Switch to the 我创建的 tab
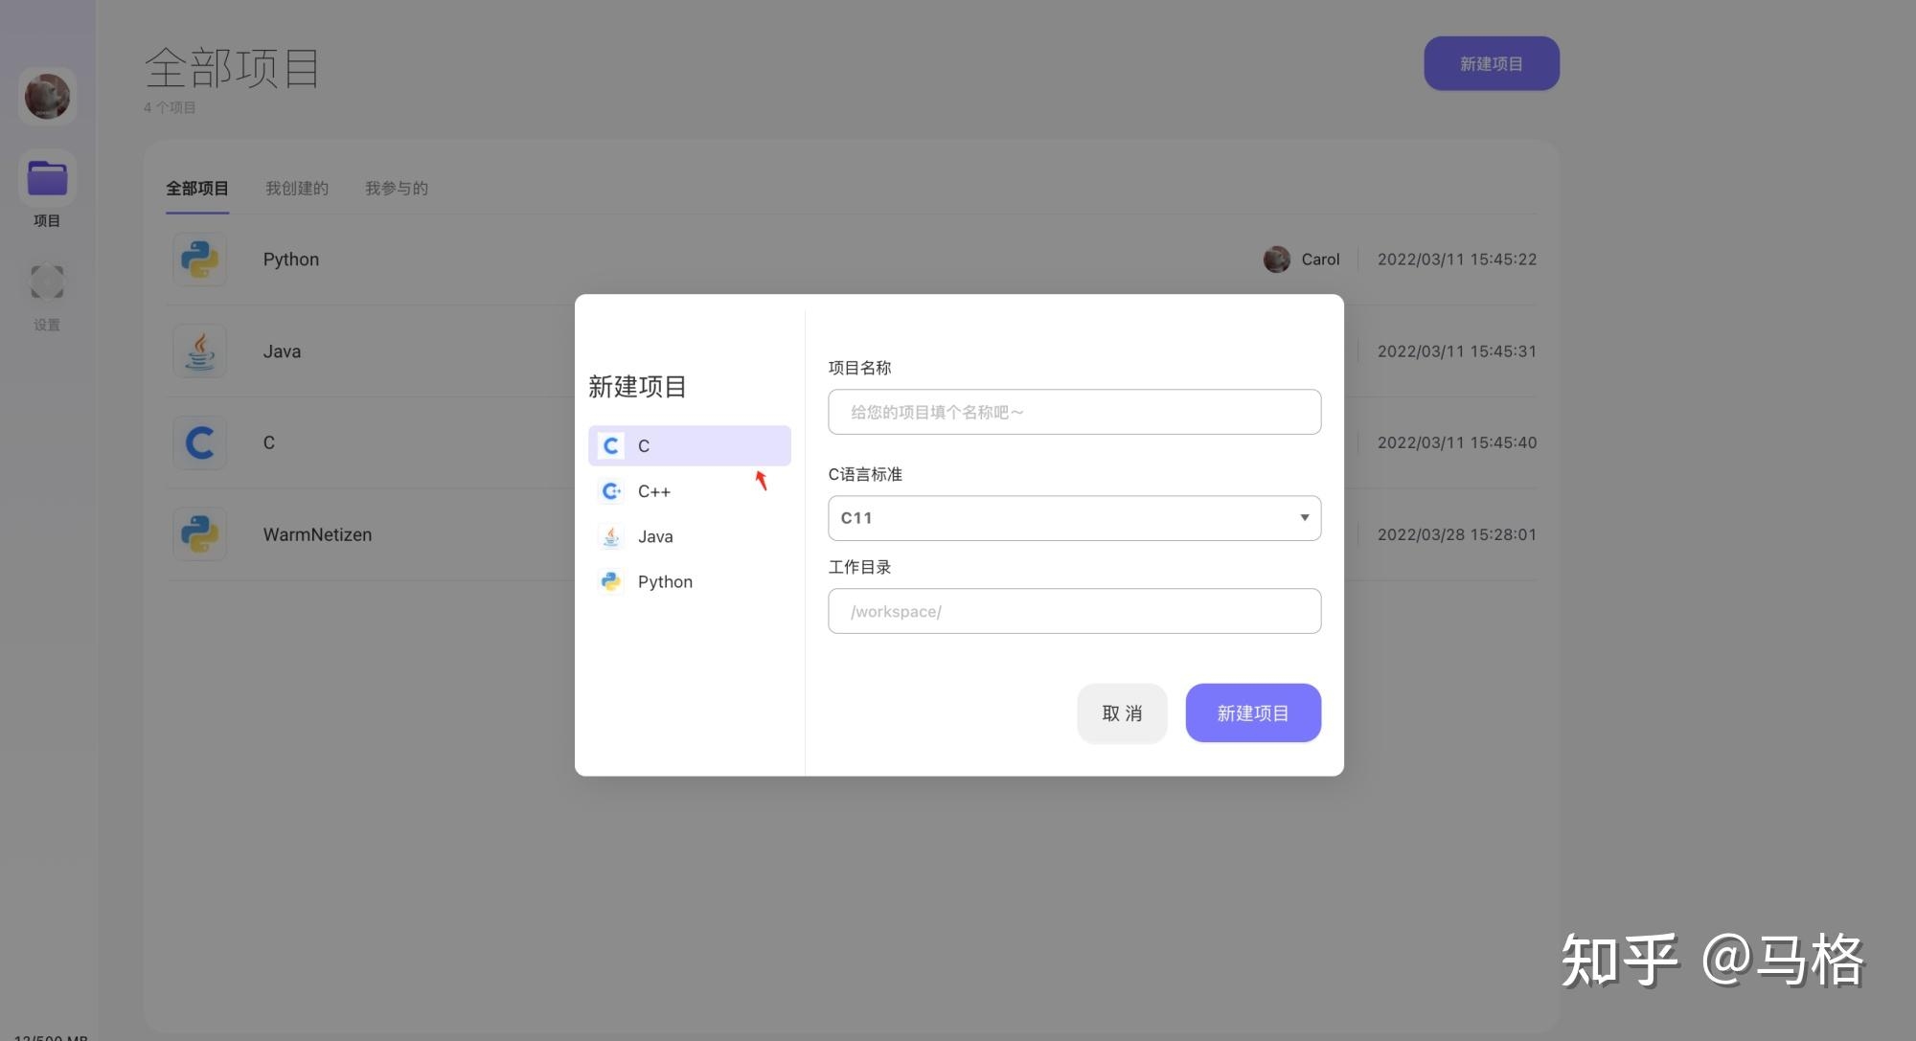The height and width of the screenshot is (1041, 1916). [x=297, y=188]
